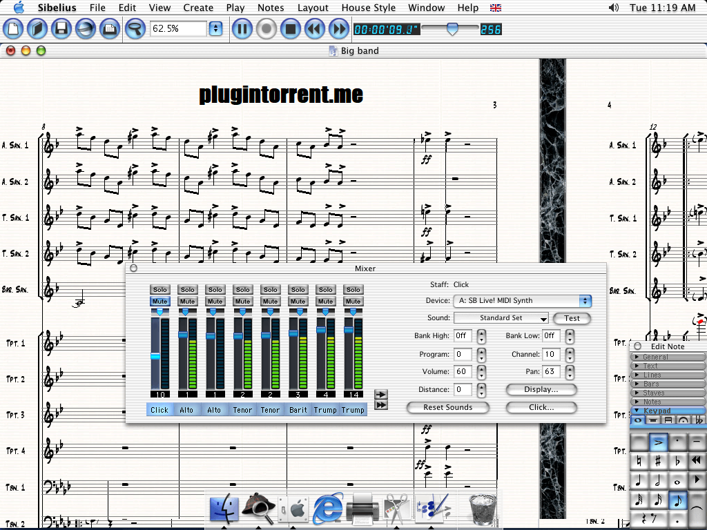Open the Create menu
The image size is (707, 530).
pos(198,8)
